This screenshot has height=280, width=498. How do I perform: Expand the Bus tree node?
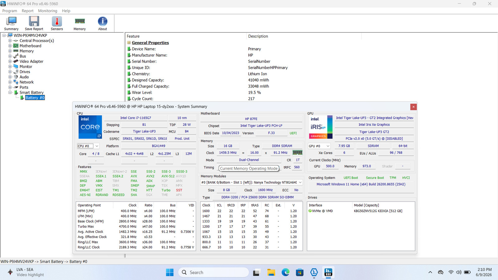pyautogui.click(x=10, y=56)
